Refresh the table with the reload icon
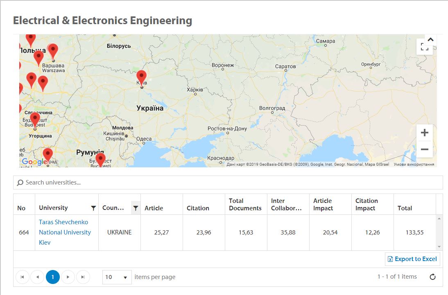 click(x=432, y=277)
